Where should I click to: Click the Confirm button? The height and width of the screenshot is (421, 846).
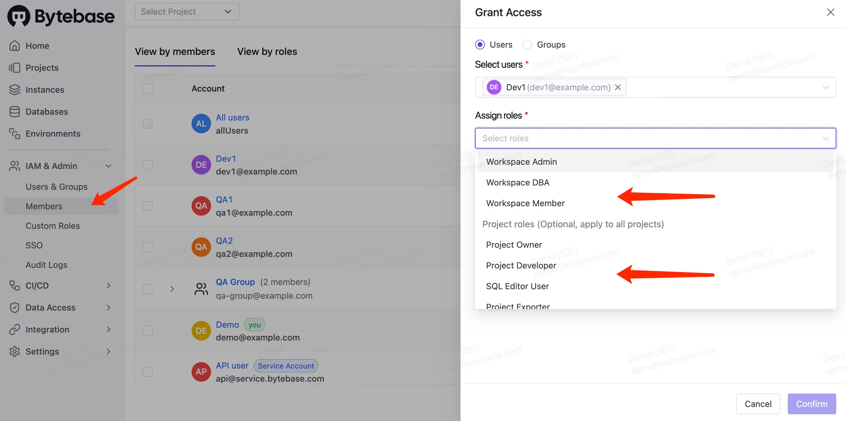812,404
